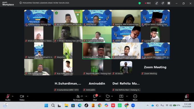Open Task View on taskbar

pos(60,105)
